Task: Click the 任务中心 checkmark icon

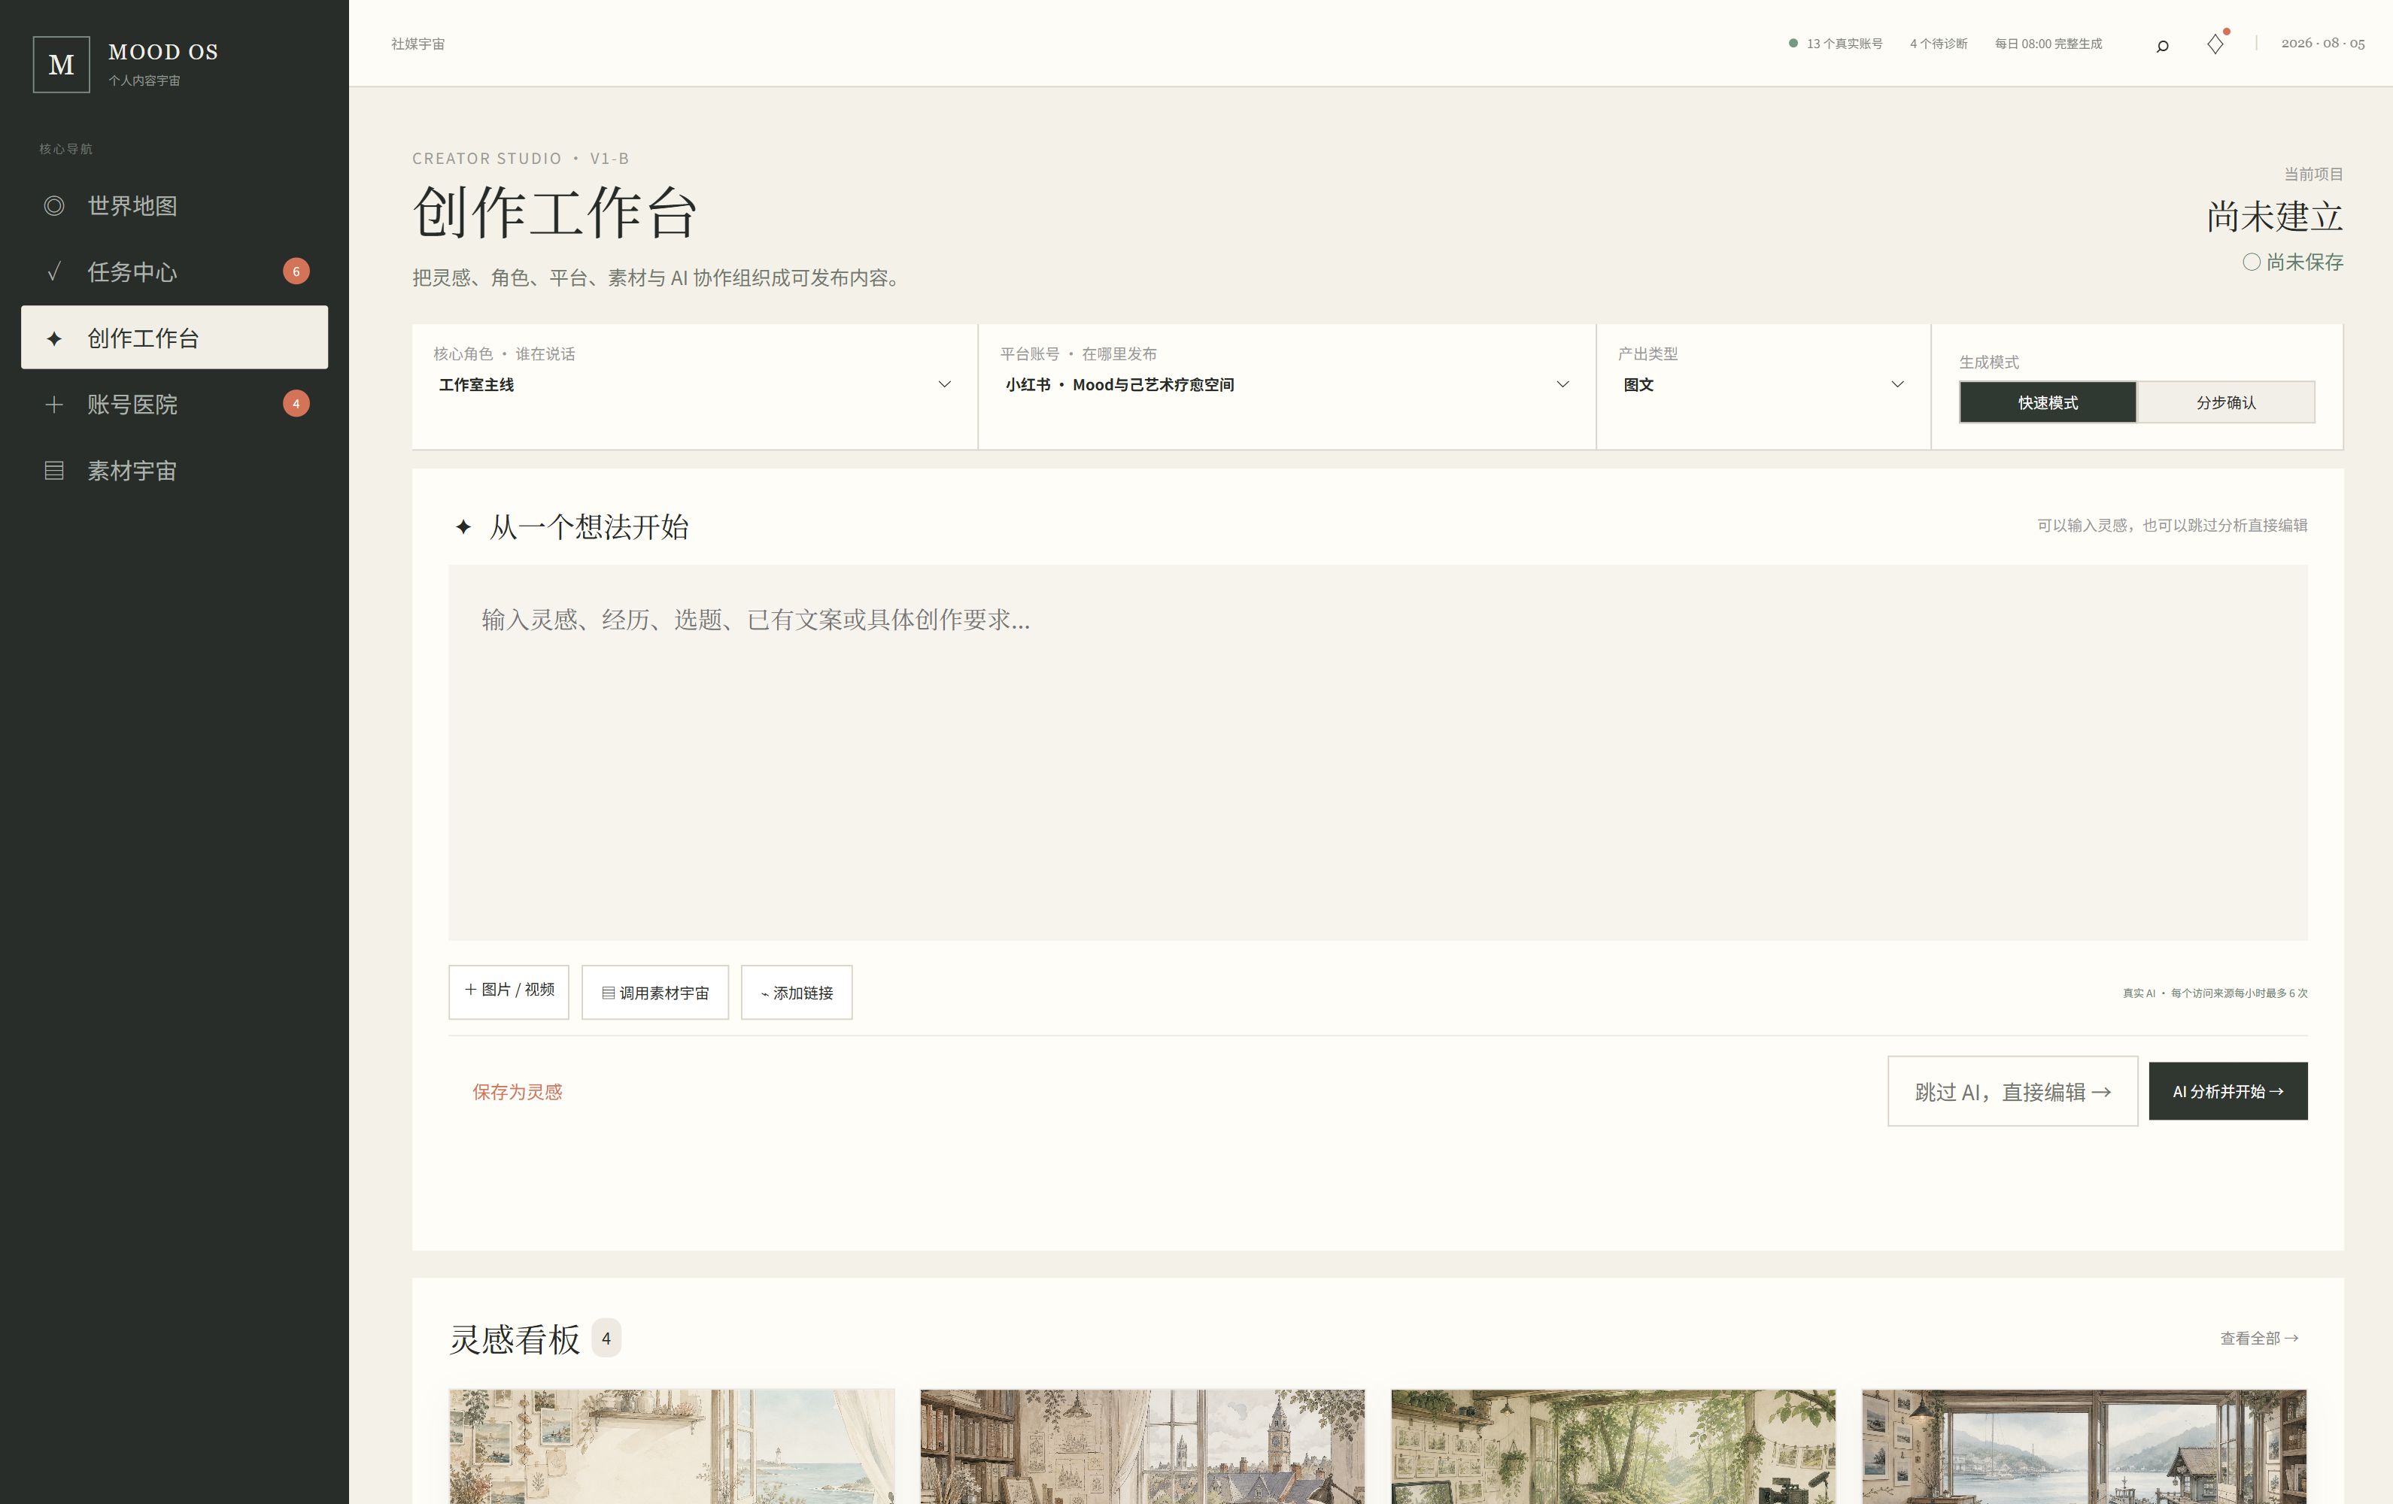Action: tap(55, 272)
